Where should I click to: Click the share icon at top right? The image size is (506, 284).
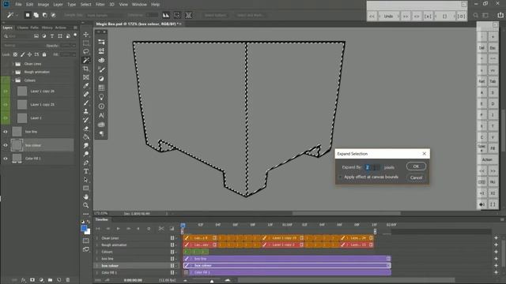point(500,15)
